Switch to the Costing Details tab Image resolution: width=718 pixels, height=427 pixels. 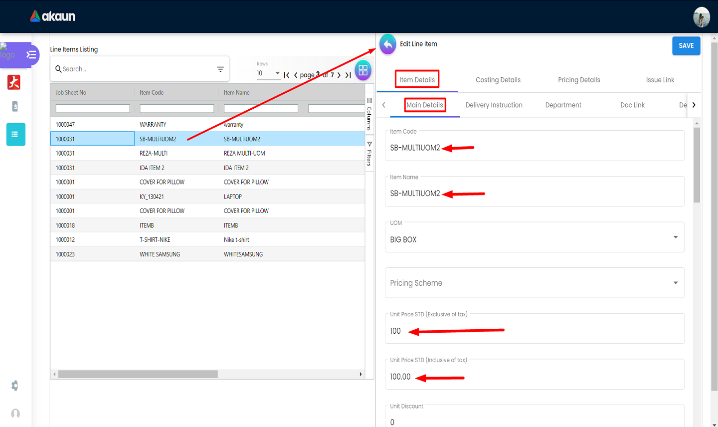[498, 80]
